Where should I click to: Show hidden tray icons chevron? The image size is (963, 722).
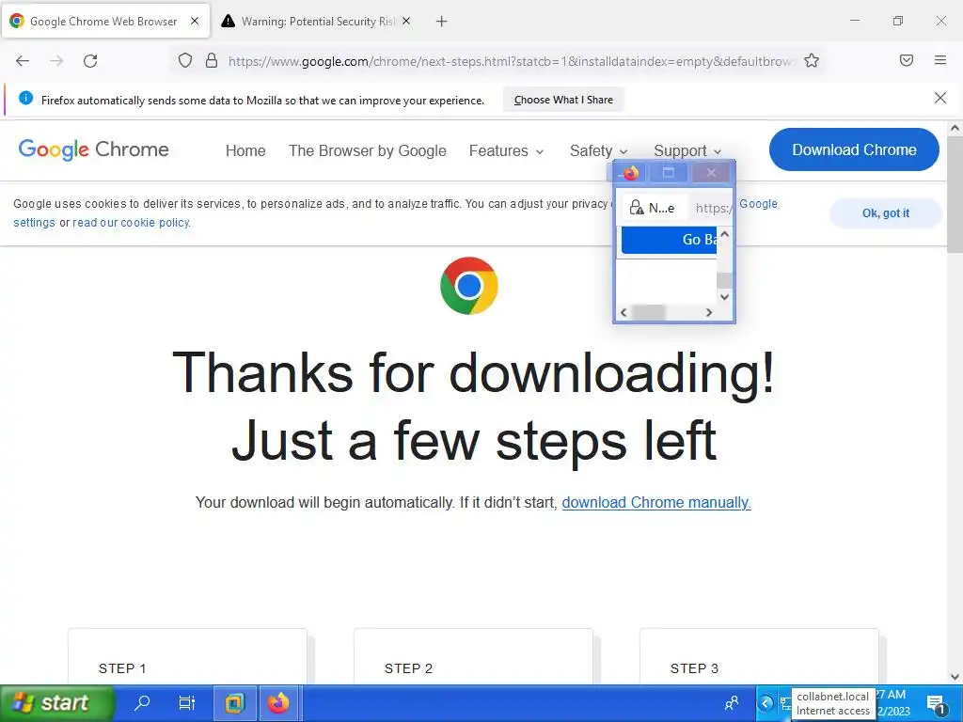click(766, 703)
